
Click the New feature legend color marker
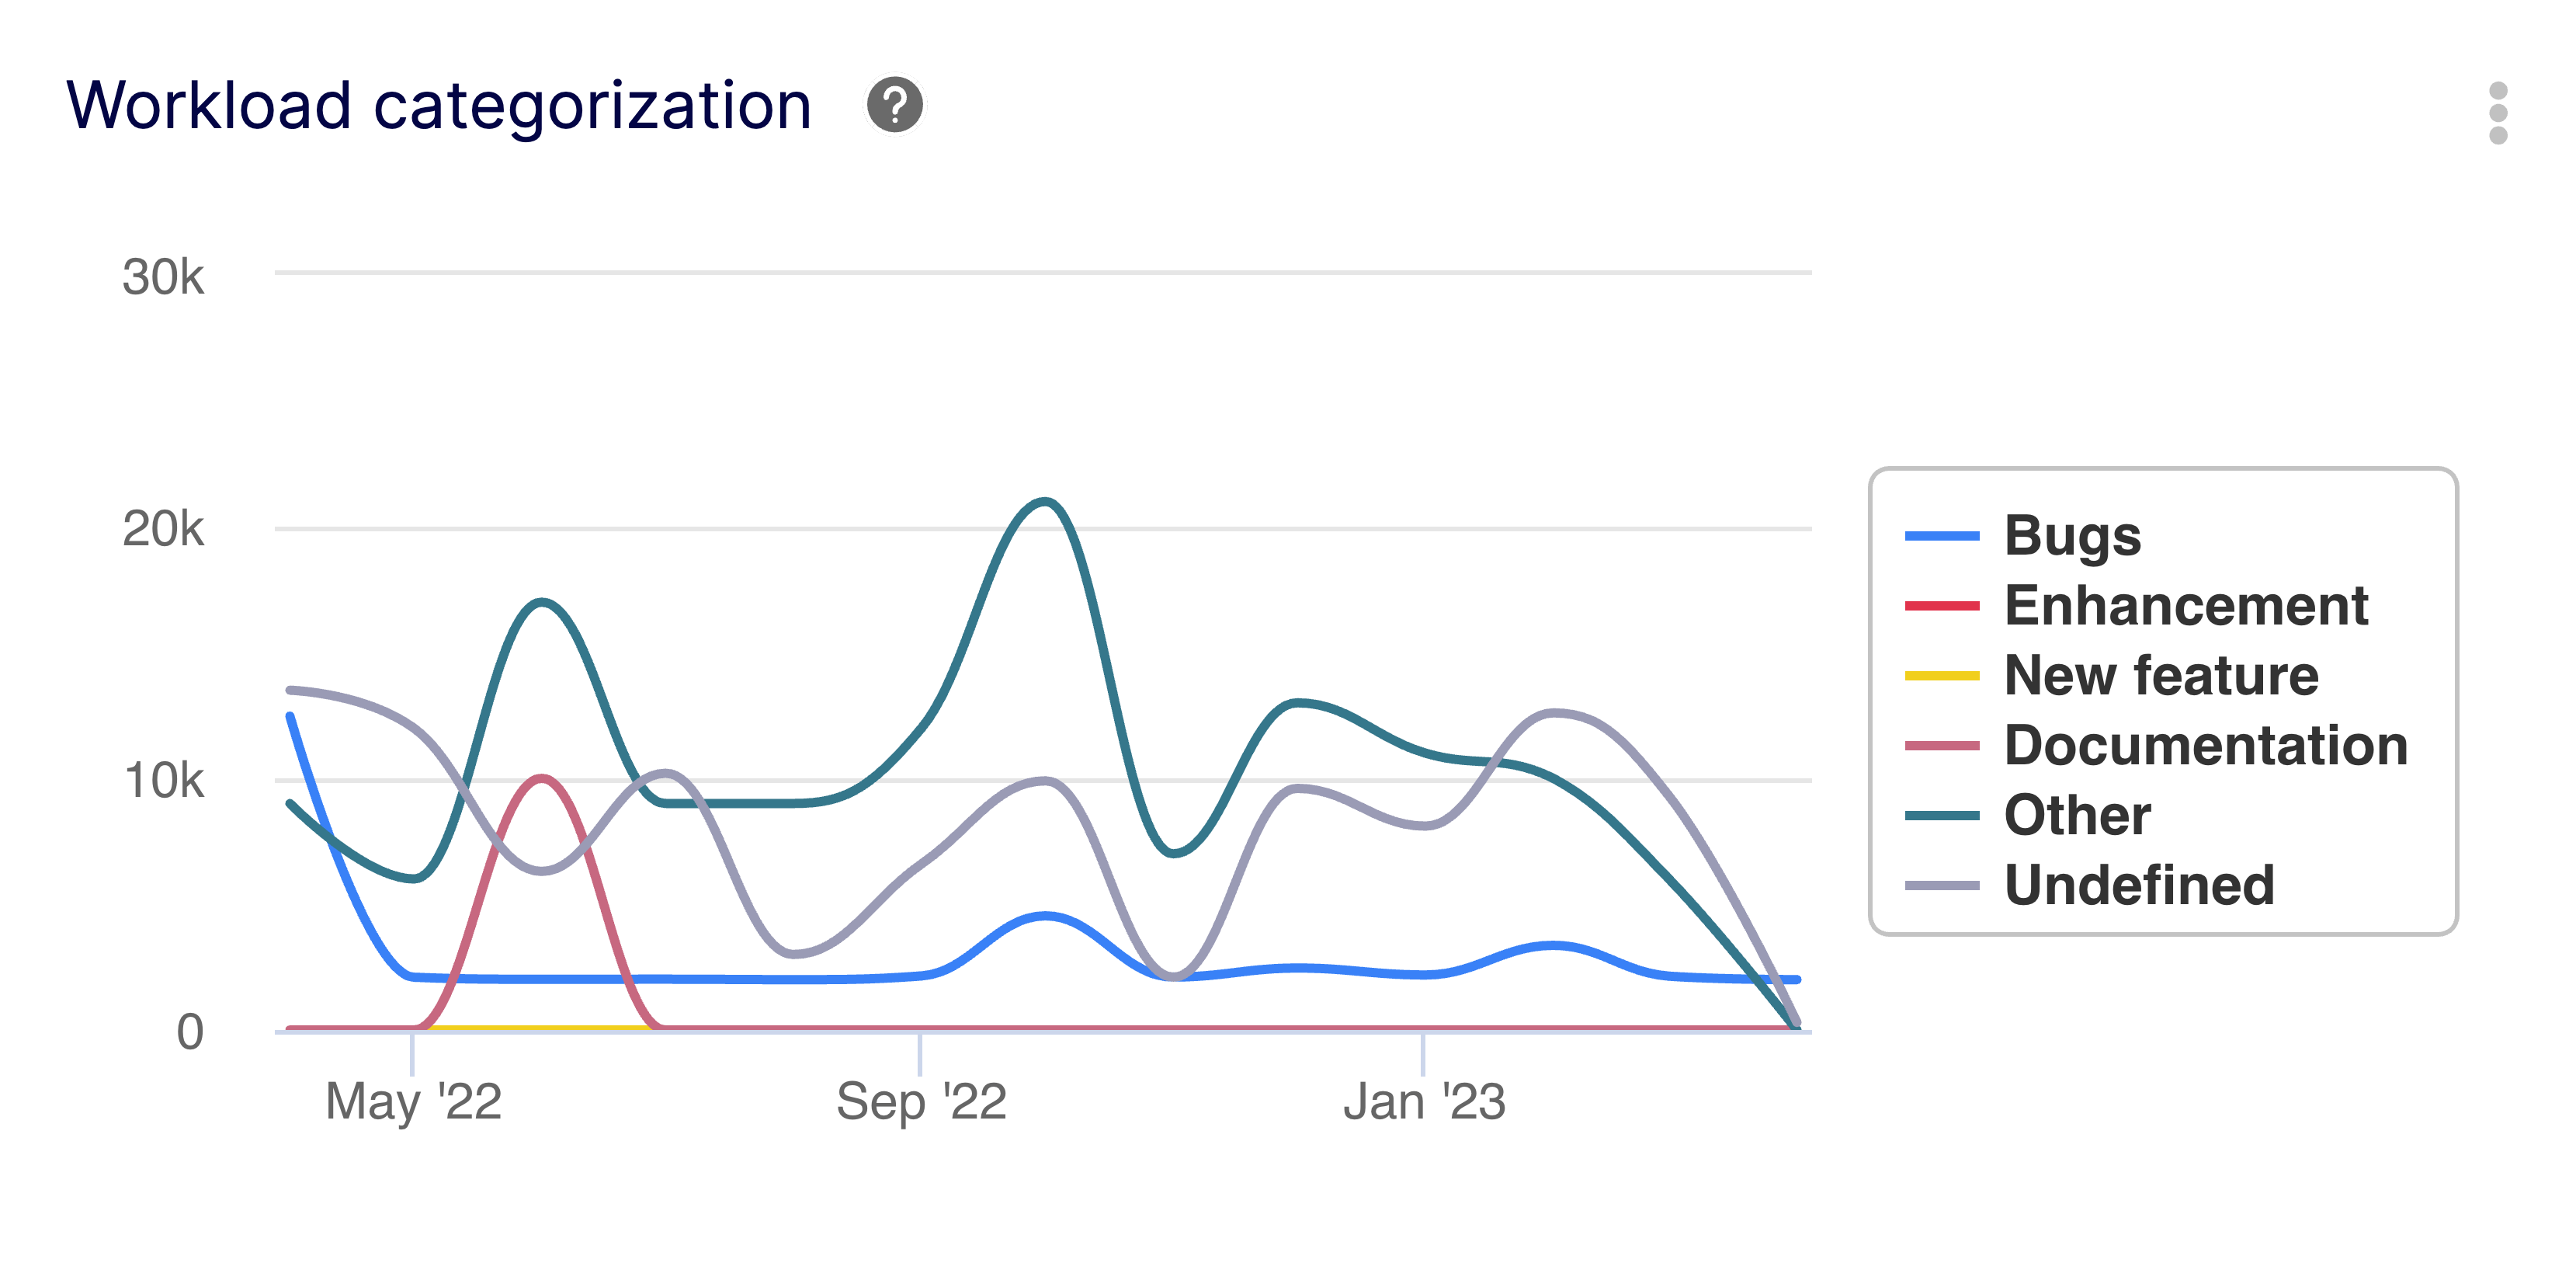(x=1940, y=676)
